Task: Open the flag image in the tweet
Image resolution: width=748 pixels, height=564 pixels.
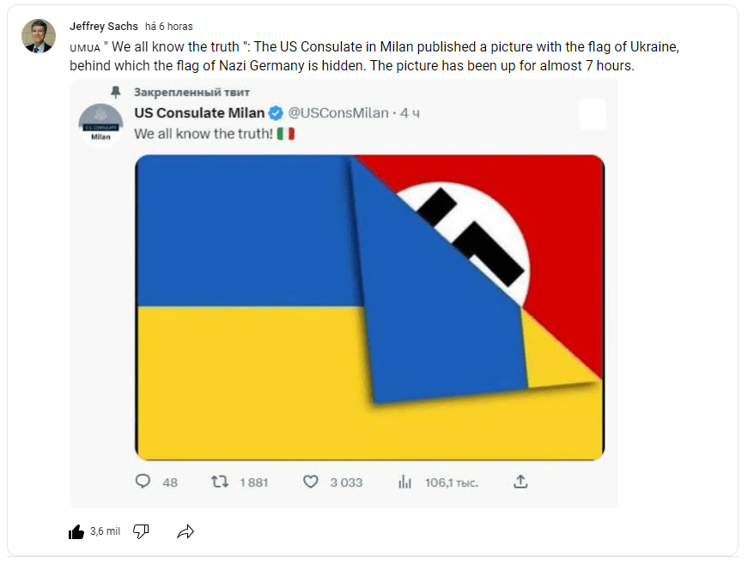Action: 369,307
